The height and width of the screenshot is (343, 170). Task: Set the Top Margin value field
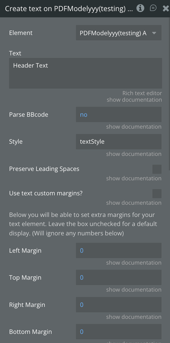(x=119, y=277)
